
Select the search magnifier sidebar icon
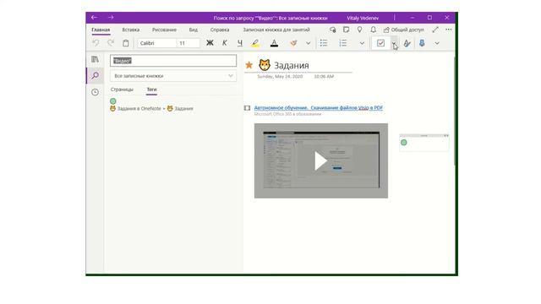(x=95, y=75)
